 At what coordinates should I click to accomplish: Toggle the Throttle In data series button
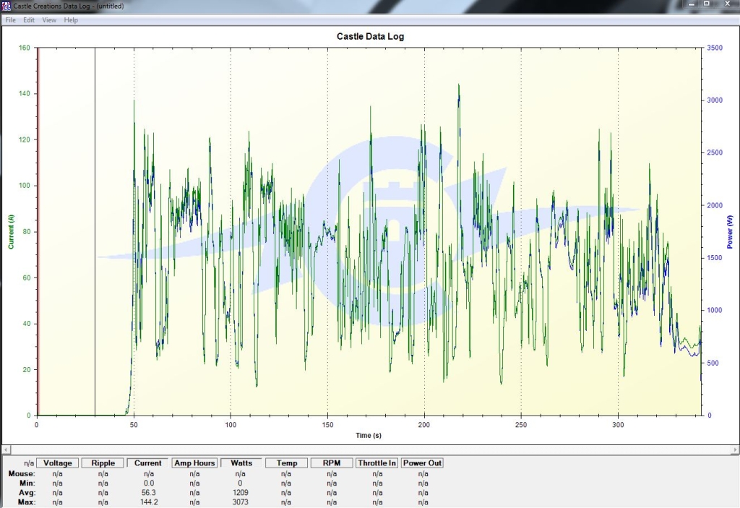(x=377, y=463)
